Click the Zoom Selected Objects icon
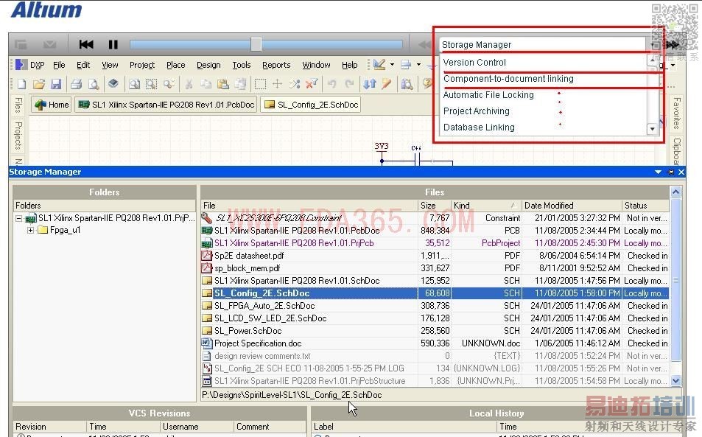The image size is (702, 437). 169,84
